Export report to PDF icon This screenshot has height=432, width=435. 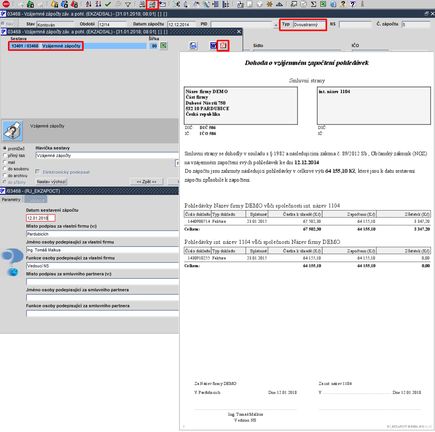click(x=223, y=46)
